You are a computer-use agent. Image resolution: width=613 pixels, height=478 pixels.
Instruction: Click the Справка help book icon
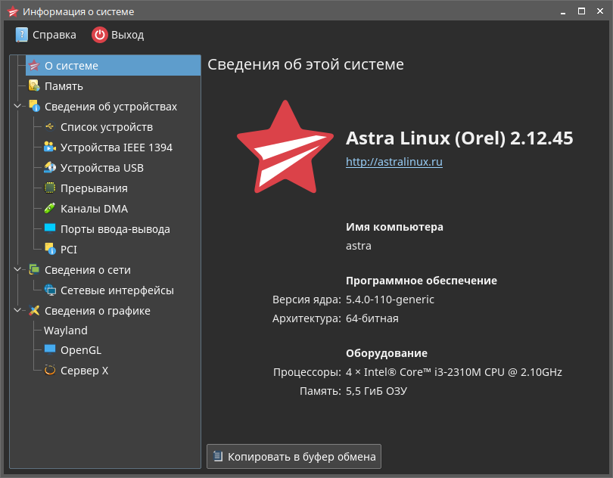click(x=21, y=35)
